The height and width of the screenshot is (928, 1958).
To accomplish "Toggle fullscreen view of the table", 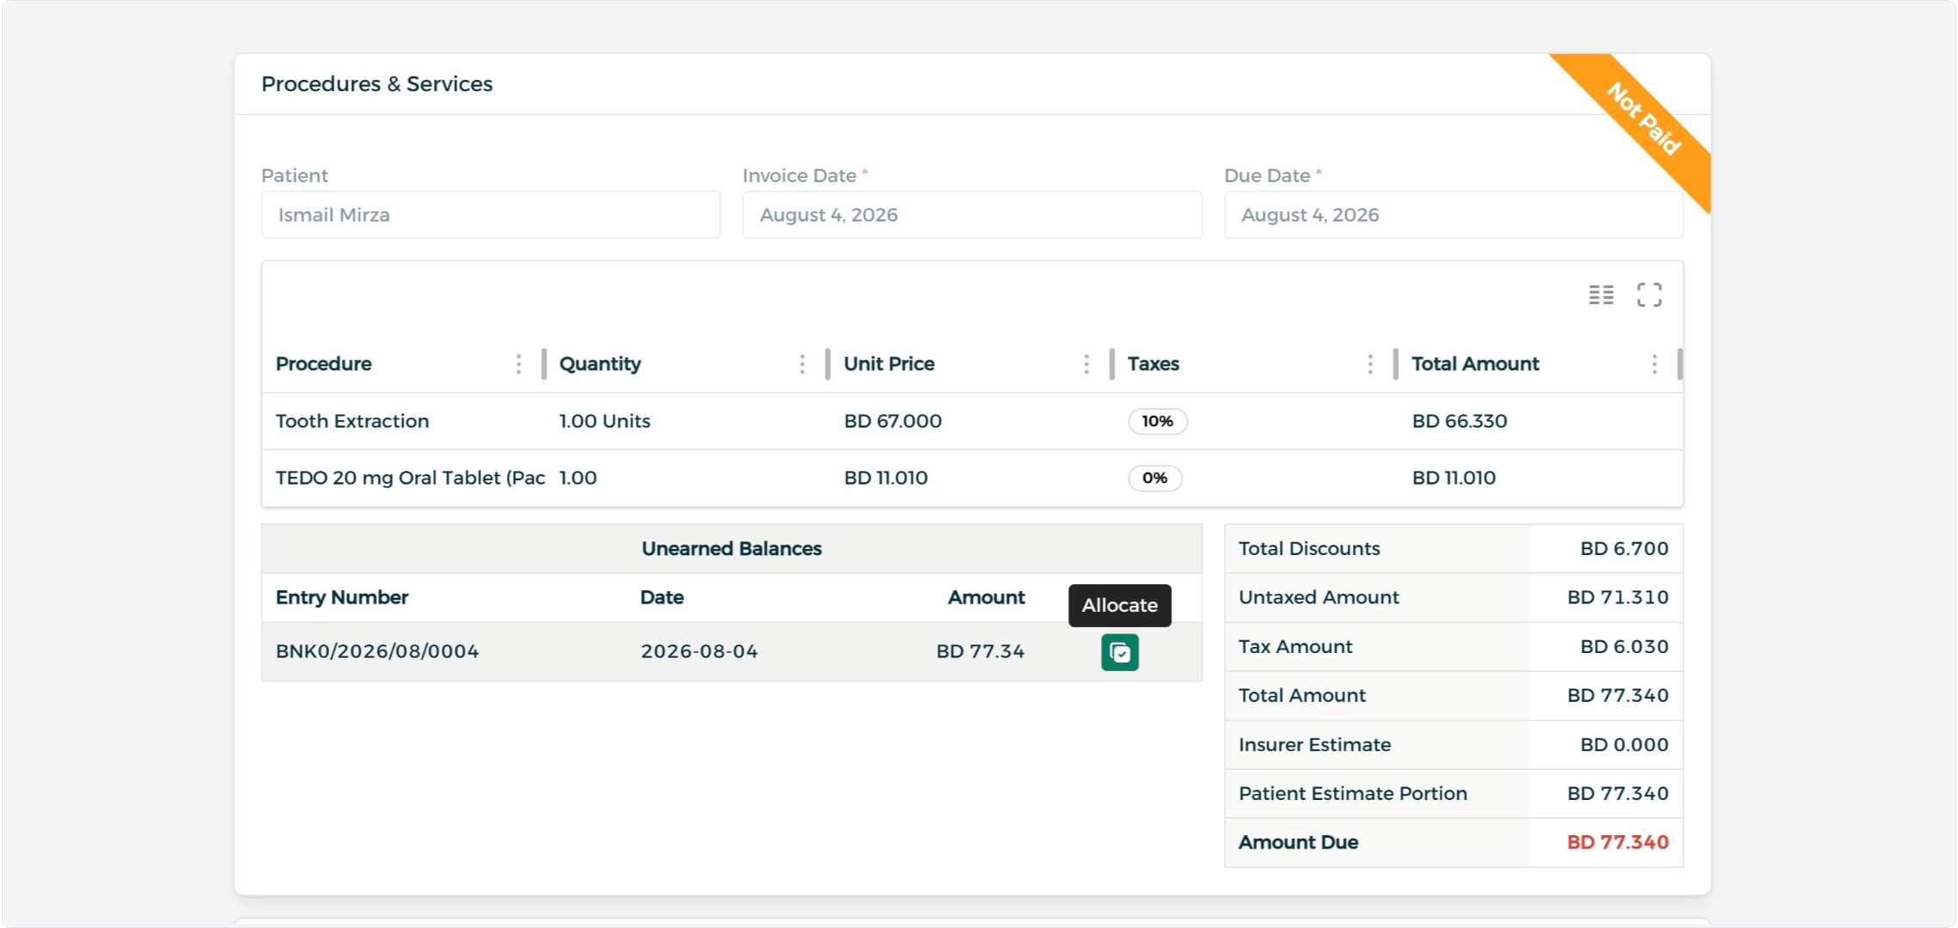I will [1649, 295].
